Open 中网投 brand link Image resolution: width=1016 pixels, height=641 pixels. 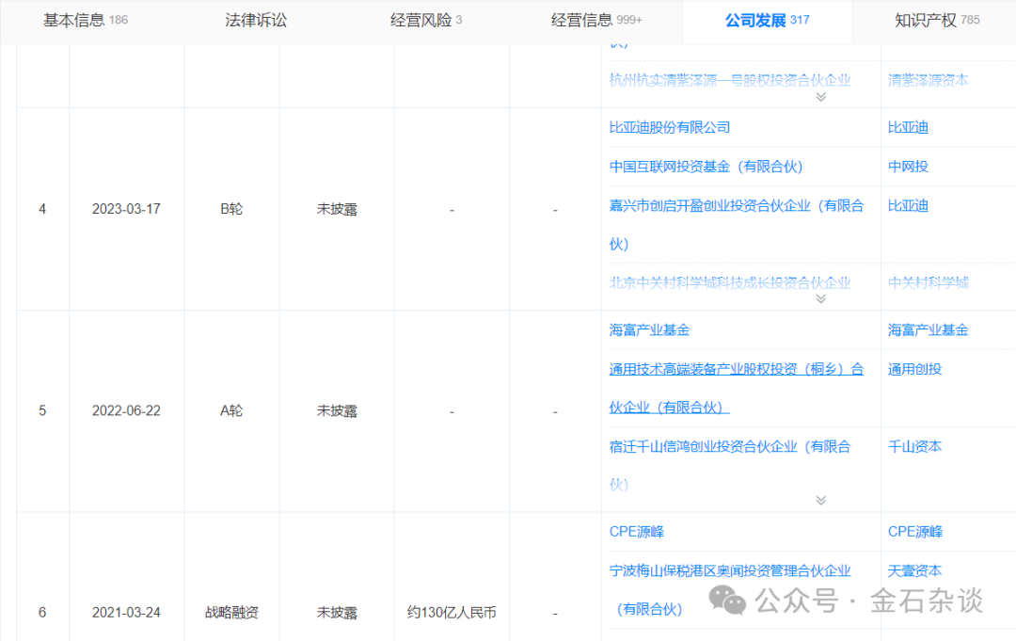coord(908,167)
